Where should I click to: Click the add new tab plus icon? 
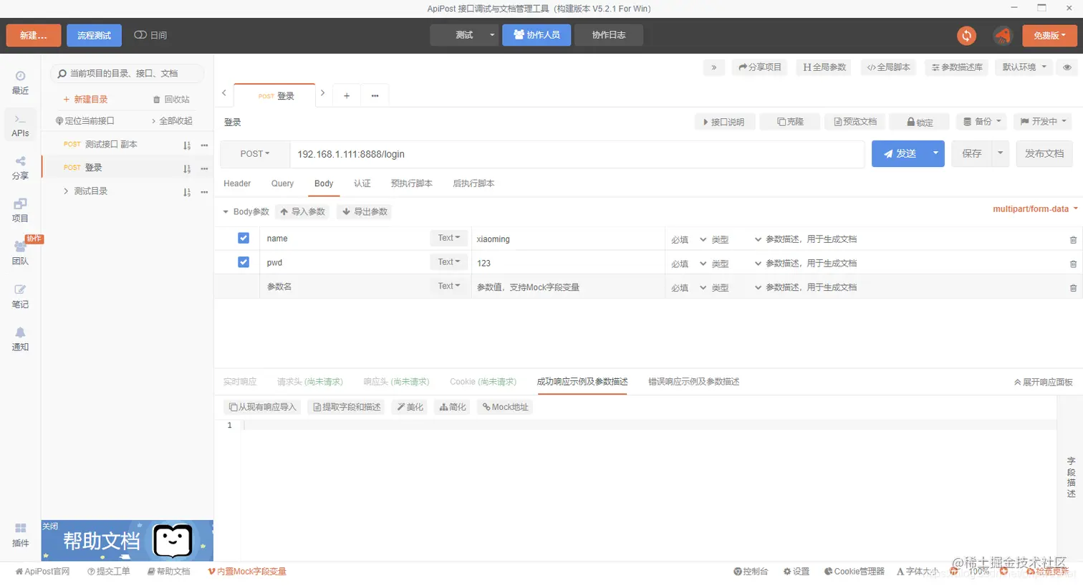tap(347, 95)
